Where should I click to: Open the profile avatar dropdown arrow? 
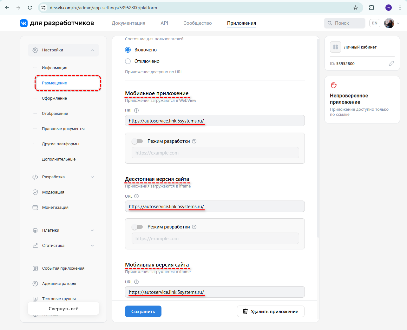tap(398, 23)
